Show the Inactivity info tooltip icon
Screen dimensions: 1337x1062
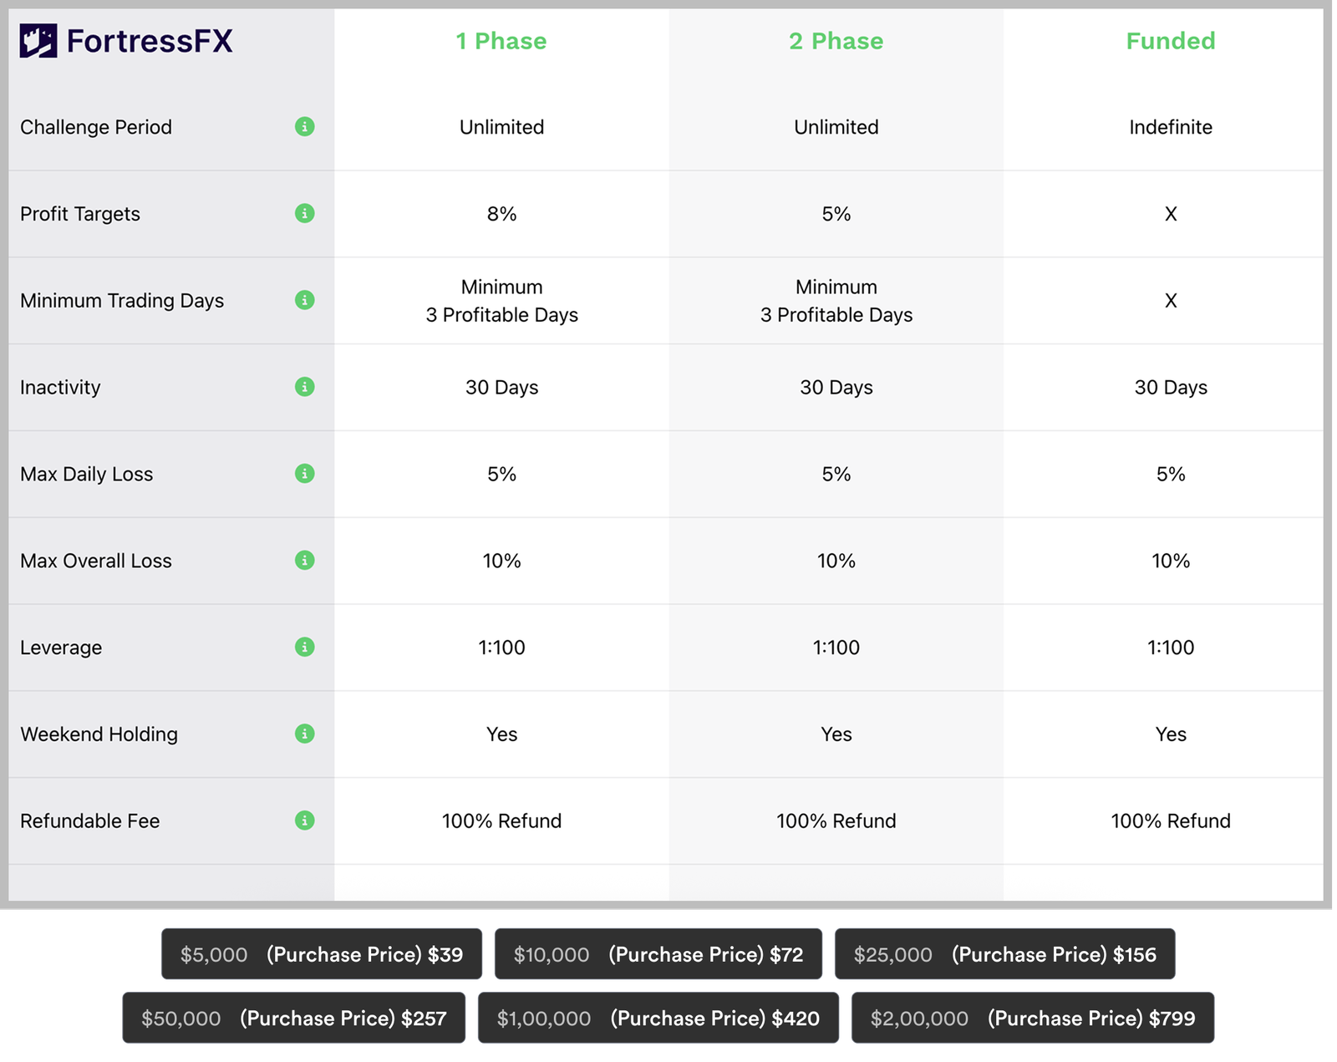click(x=305, y=387)
